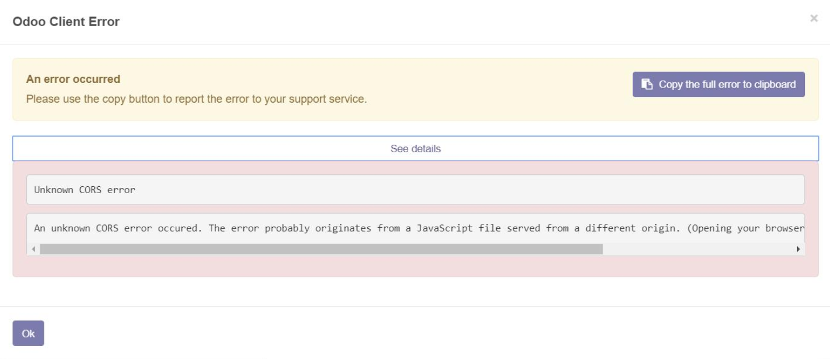Collapse the See details section

(416, 148)
